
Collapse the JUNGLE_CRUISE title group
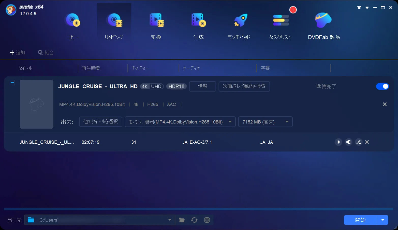point(12,83)
